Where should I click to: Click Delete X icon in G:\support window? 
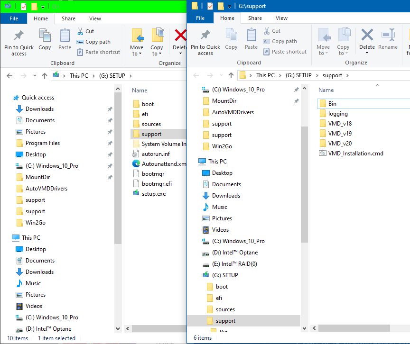pos(367,35)
